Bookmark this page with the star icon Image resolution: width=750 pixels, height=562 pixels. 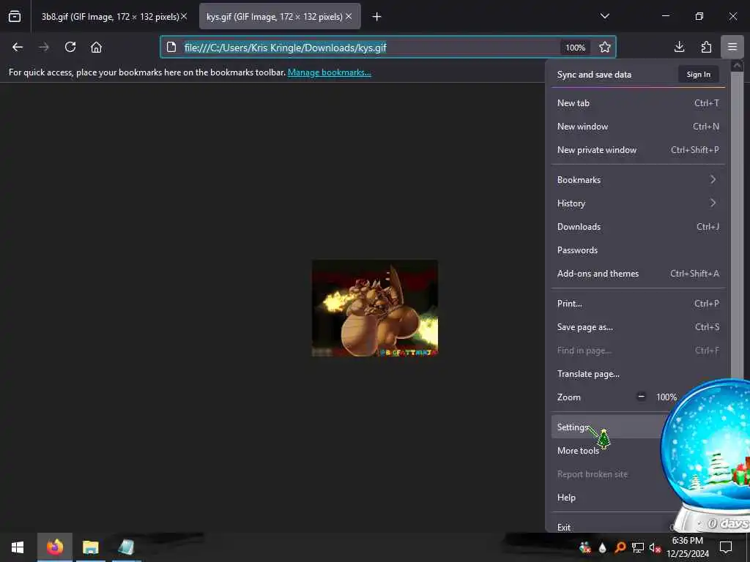[604, 48]
